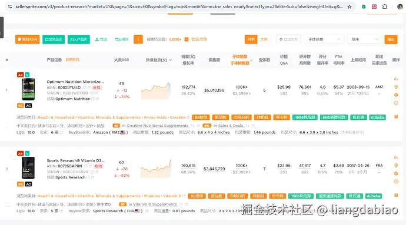Click 查专利 tag in Vitamin D row
The height and width of the screenshot is (225, 406).
(x=277, y=196)
